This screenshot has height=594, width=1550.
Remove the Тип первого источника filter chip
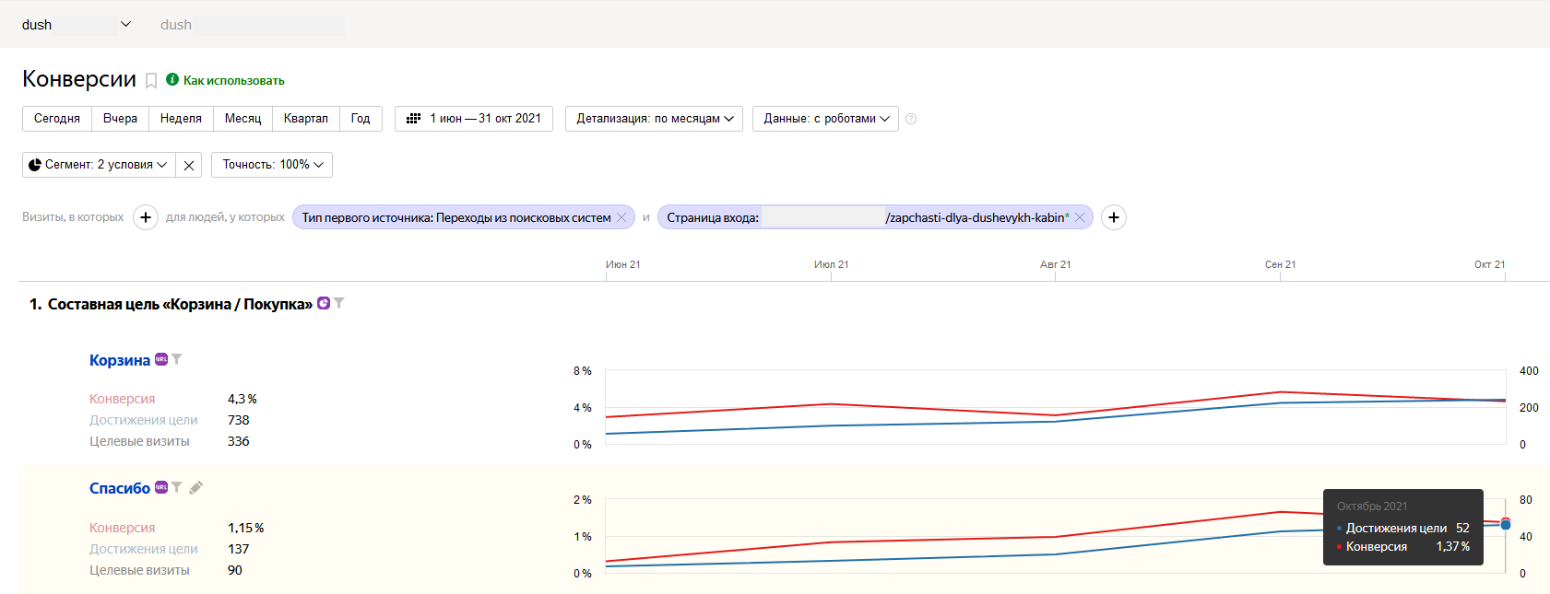(621, 217)
